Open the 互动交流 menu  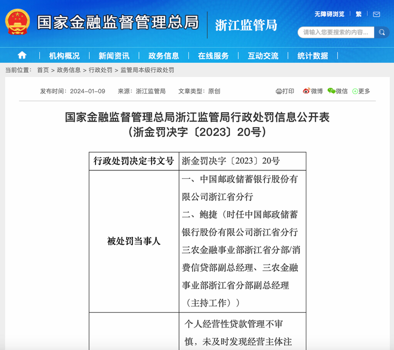[263, 56]
